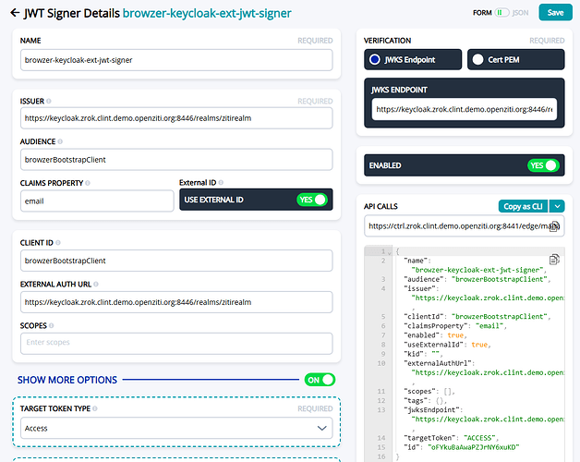Turn off Show More Options switch
This screenshot has height=462, width=580.
click(320, 380)
